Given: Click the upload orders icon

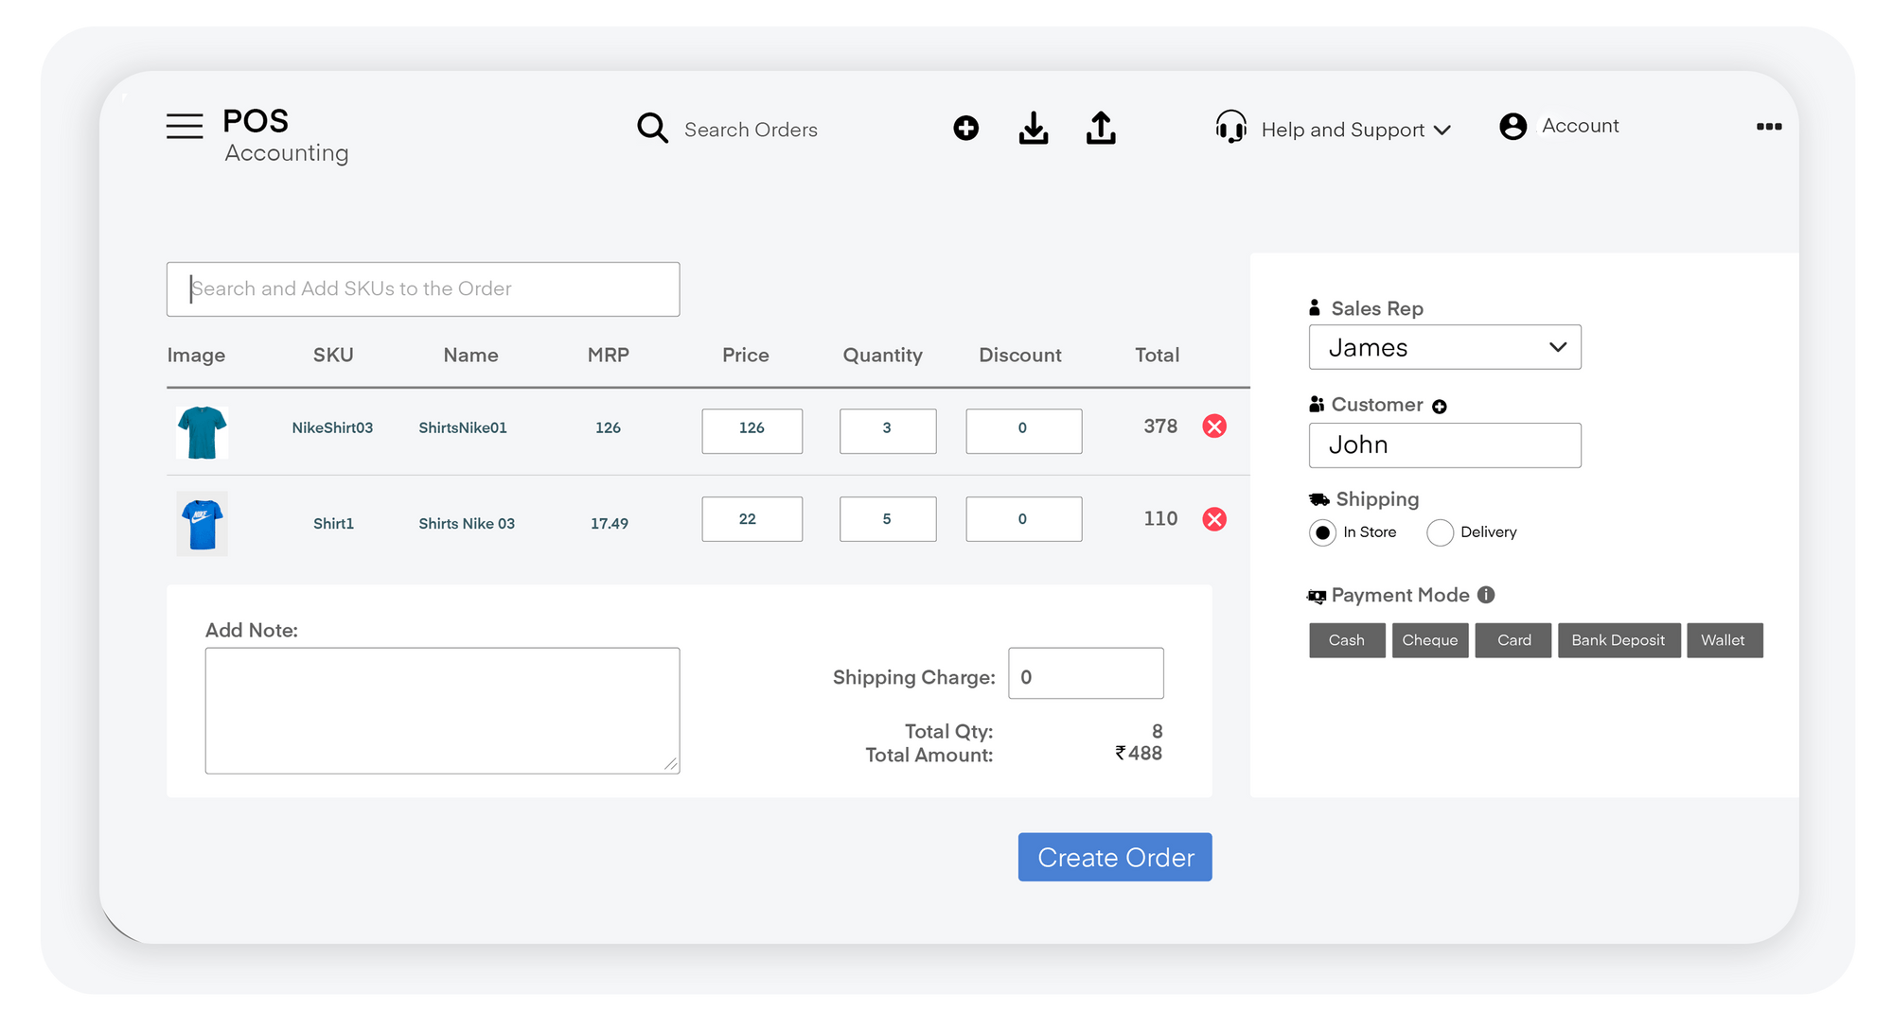Looking at the screenshot, I should (1099, 128).
